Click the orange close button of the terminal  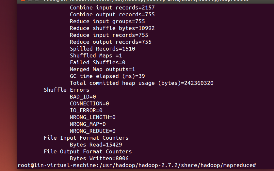[23, 0]
